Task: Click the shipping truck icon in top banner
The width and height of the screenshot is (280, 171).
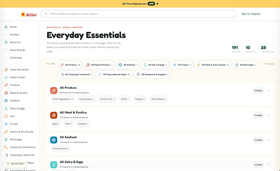Action: (124, 4)
